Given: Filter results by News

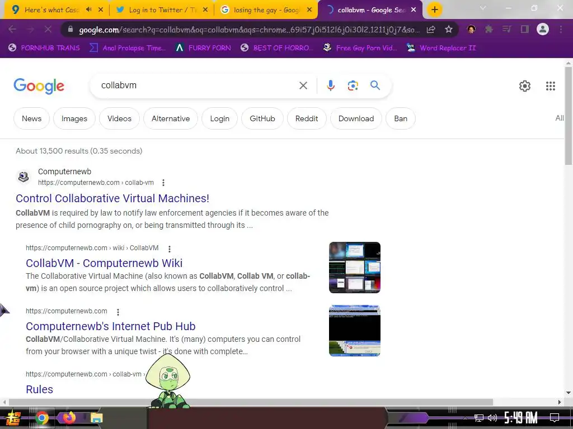Looking at the screenshot, I should tap(31, 118).
